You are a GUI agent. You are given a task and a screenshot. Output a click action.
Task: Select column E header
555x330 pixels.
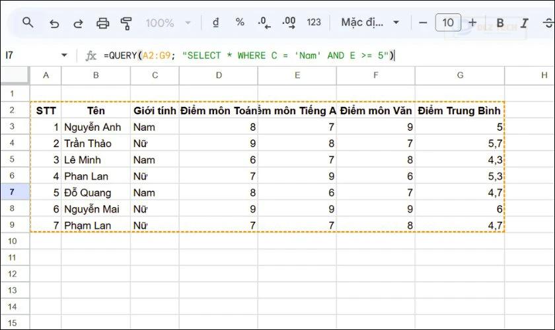point(297,75)
